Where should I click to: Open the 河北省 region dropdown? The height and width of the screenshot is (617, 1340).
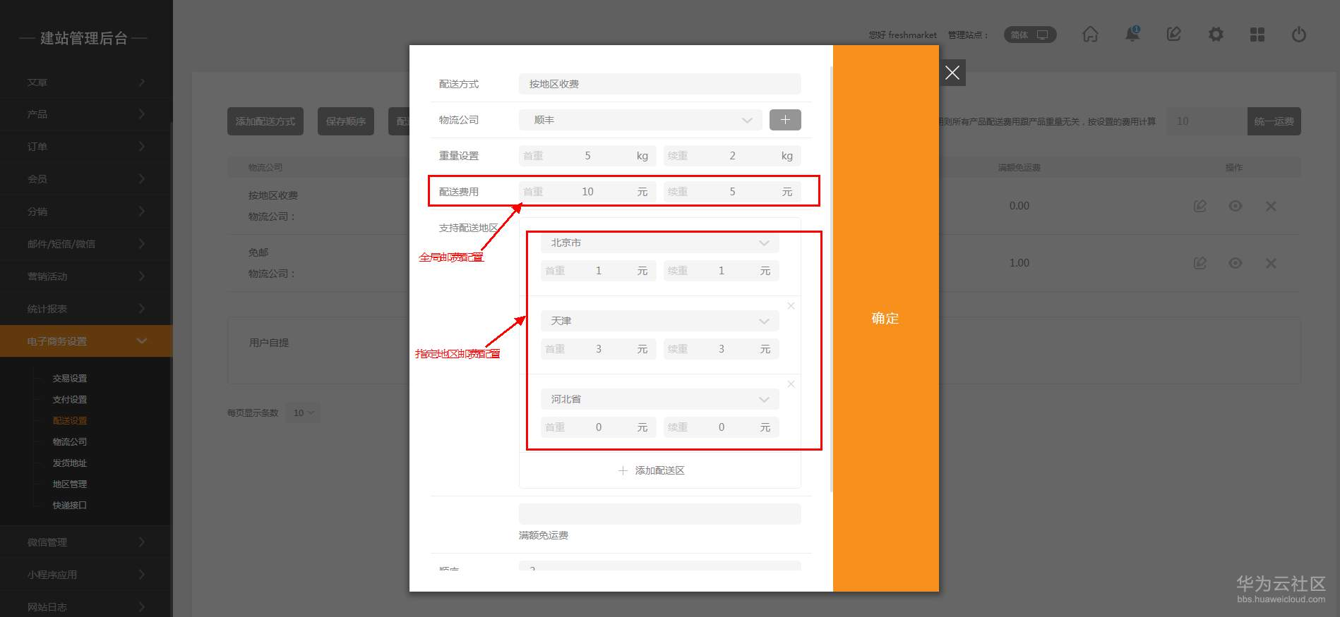660,399
